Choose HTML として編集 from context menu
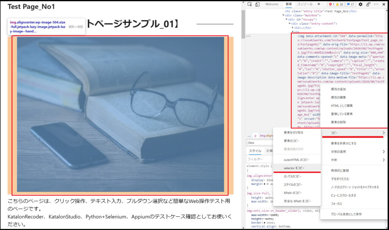 point(342,106)
